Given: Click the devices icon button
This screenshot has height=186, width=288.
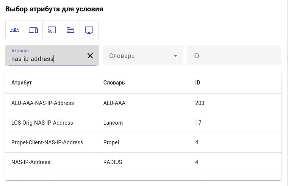Looking at the screenshot, I should pyautogui.click(x=33, y=30).
